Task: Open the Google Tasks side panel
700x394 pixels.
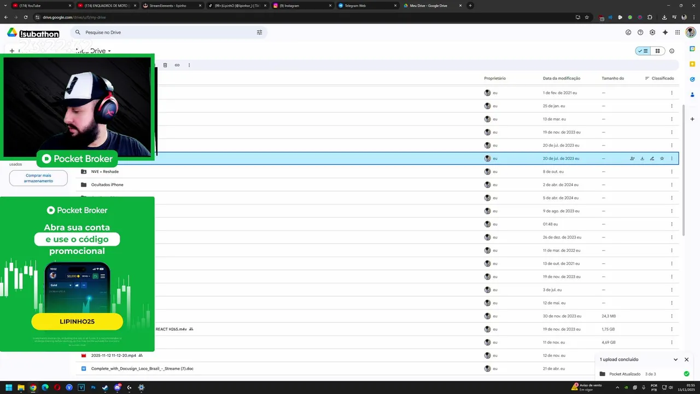Action: click(692, 79)
